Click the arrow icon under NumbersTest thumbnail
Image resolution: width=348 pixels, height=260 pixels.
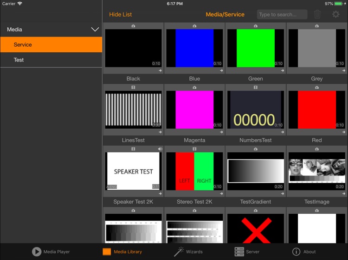283,132
